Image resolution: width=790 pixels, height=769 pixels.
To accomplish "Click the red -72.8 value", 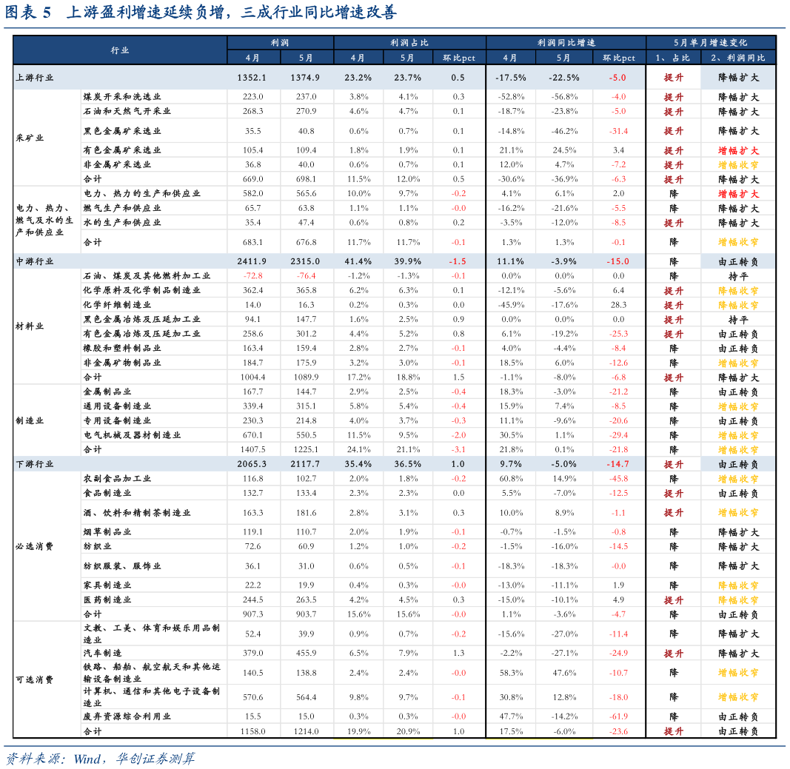I will tap(252, 276).
